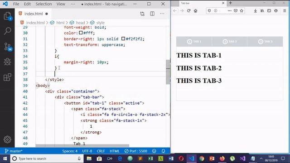Click the index.html breadcrumb segment
This screenshot has height=163, width=290.
coord(35,23)
